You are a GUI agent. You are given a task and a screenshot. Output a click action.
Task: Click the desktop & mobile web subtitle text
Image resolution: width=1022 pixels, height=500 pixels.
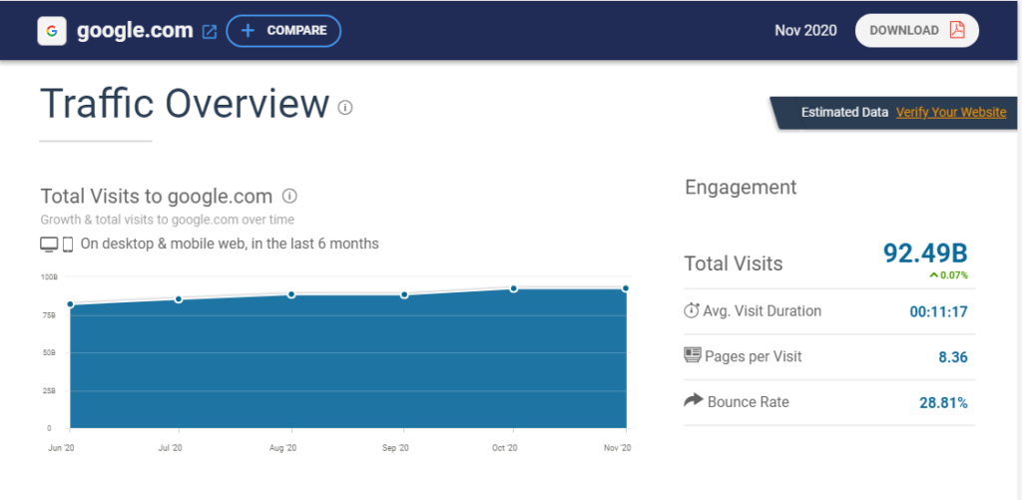(x=230, y=244)
